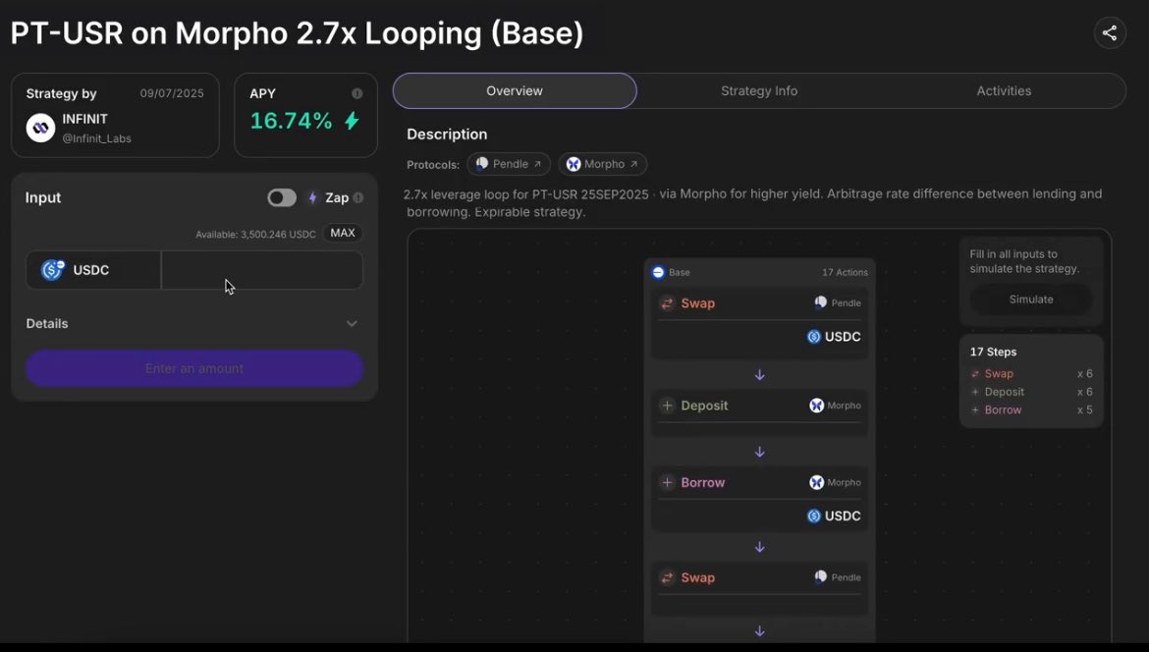This screenshot has width=1149, height=652.
Task: Click the info icon next to Zap
Action: coord(357,197)
